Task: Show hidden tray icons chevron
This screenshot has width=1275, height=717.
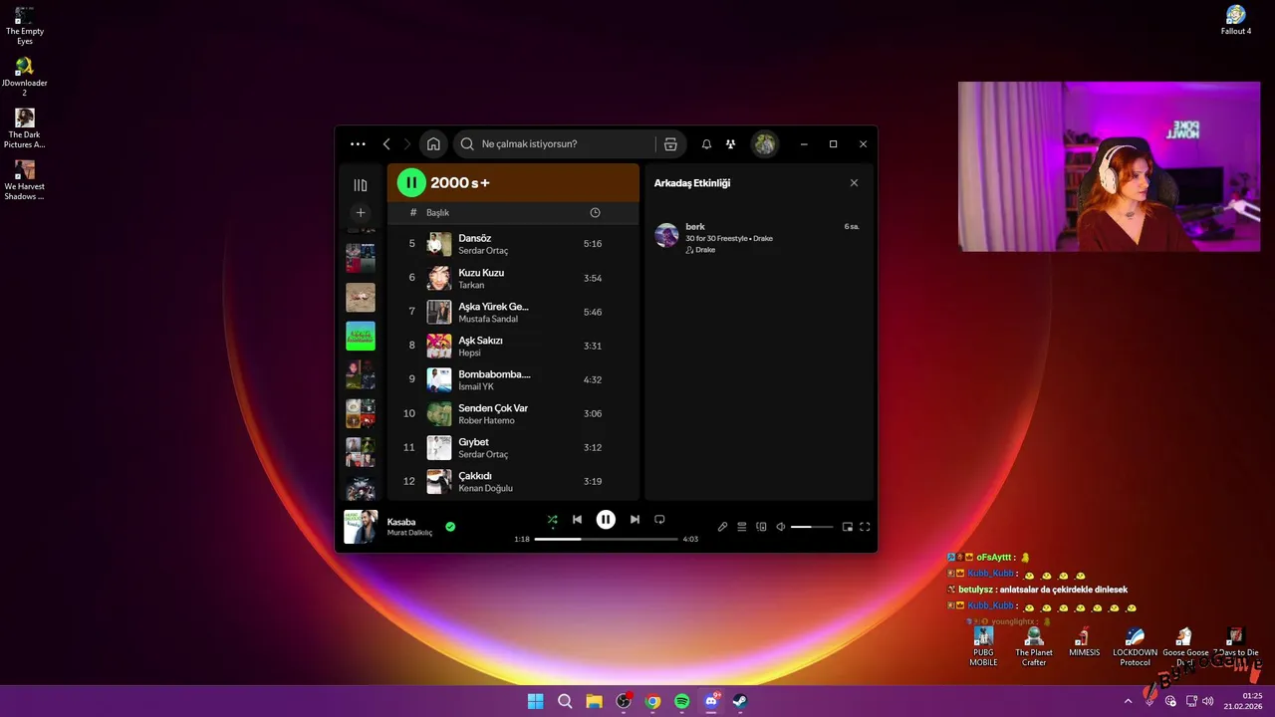Action: point(1129,701)
